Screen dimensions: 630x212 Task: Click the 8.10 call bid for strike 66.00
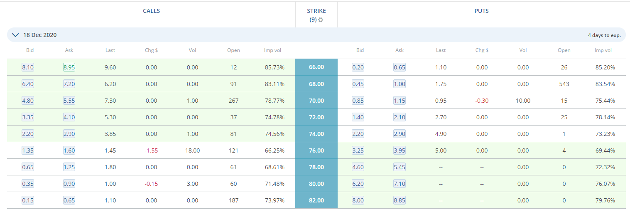[28, 67]
